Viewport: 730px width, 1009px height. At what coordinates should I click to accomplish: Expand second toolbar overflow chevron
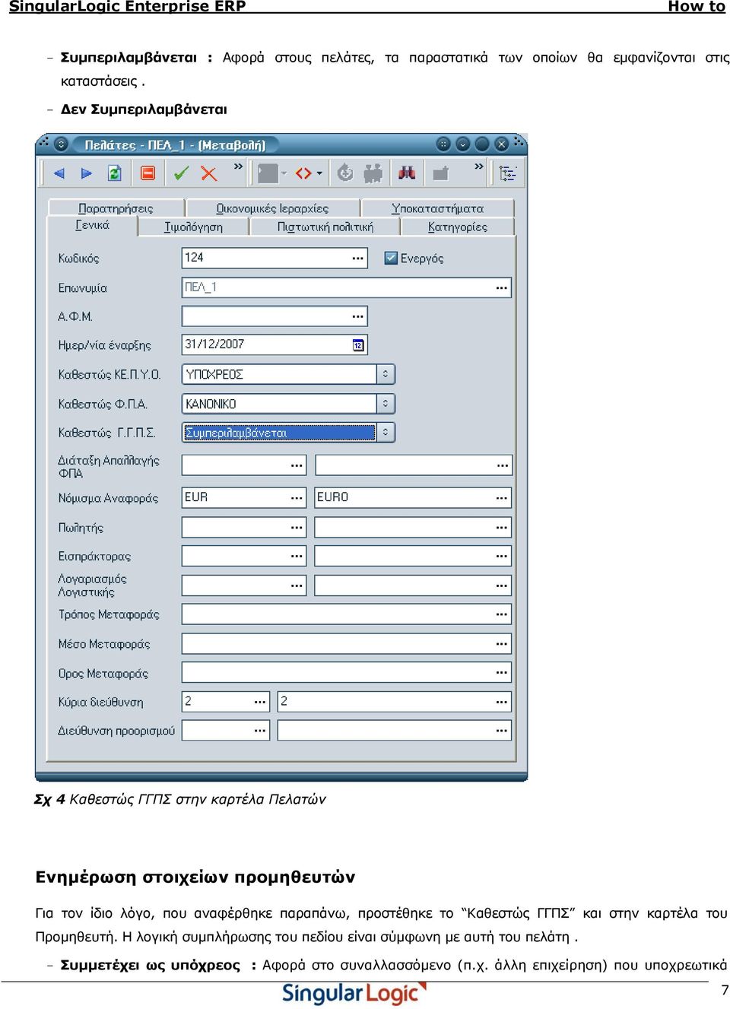click(x=478, y=167)
